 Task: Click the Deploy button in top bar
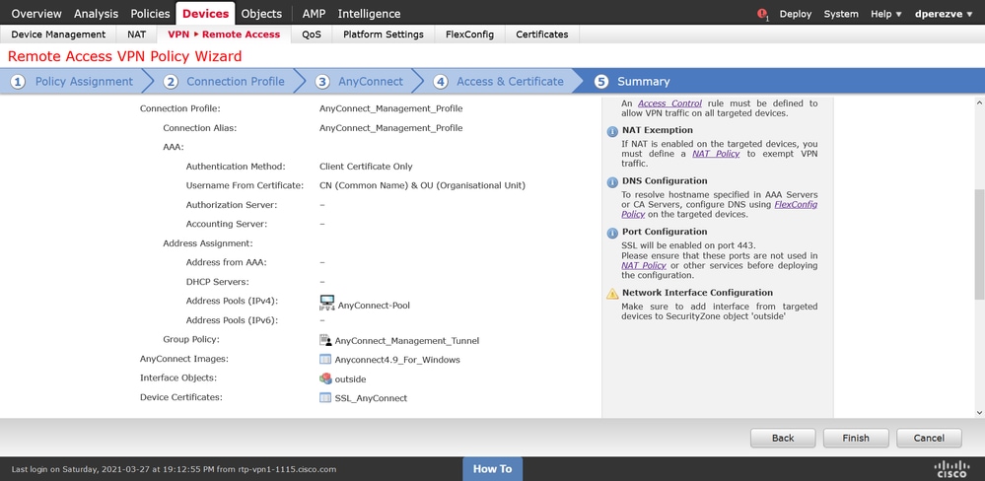pos(796,14)
